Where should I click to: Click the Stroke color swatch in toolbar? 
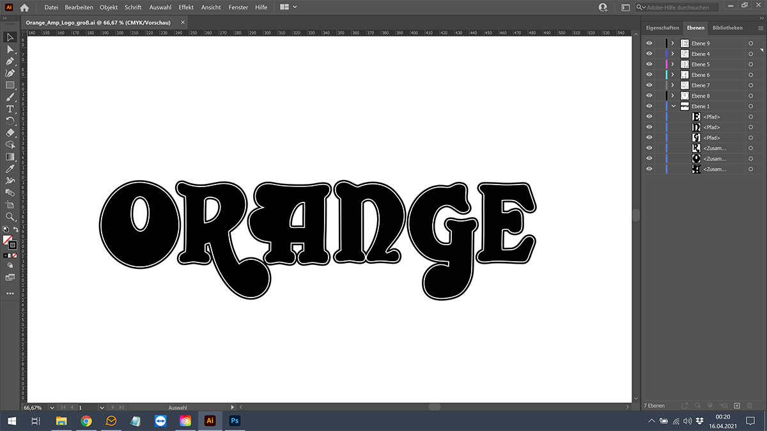pos(13,245)
